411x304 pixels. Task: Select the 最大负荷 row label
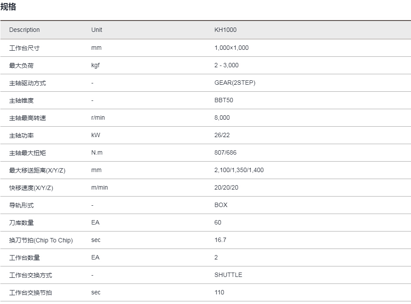click(21, 66)
